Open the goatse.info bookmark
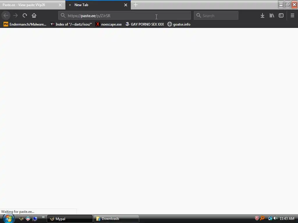Screen dimensions: 298x223 179,24
